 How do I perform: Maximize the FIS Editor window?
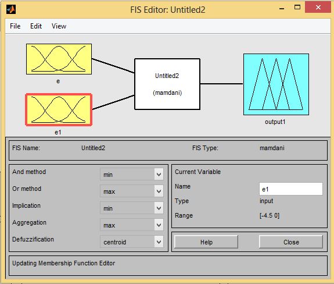click(297, 8)
